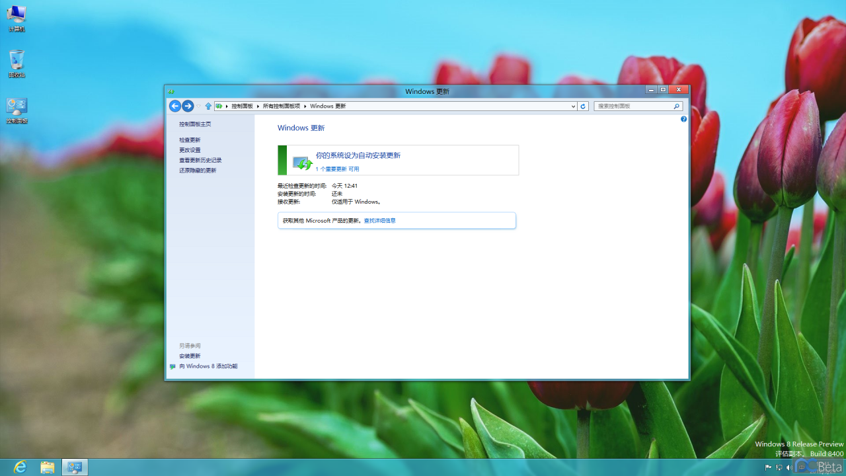Click the 你的系统设为自动安装更新 heading

tap(358, 155)
